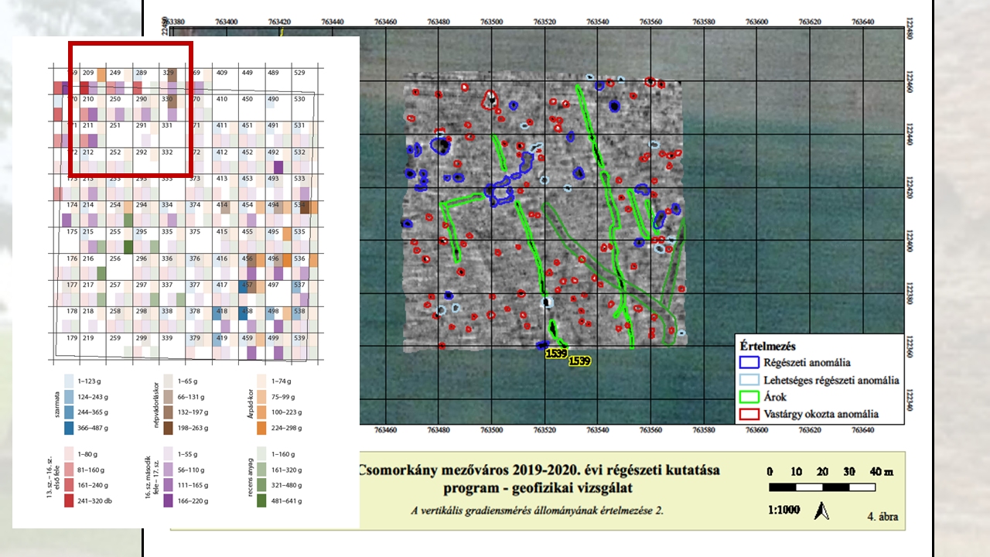Click the blue Régészeti anomália legend symbol
The image size is (990, 557).
tap(749, 362)
